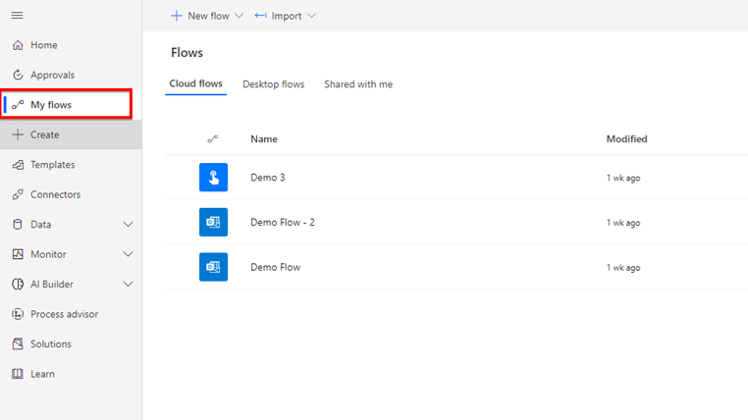Click the Demo Flow - 2 modified time
The height and width of the screenshot is (420, 748).
(623, 223)
